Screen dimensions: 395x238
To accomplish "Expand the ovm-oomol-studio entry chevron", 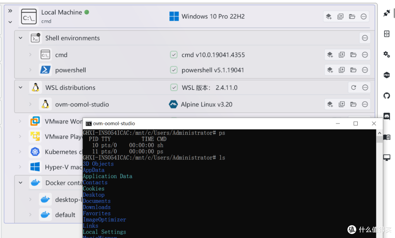I will (30, 104).
